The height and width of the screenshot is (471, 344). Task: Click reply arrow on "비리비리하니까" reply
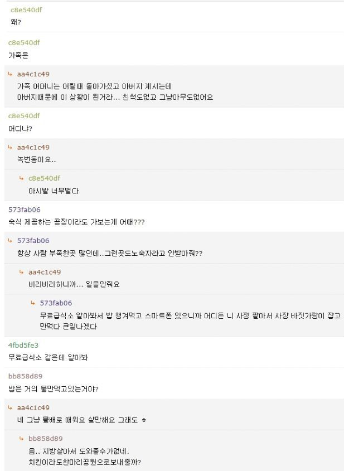[21, 272]
